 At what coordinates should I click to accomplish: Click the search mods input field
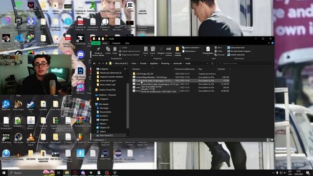tap(245, 64)
